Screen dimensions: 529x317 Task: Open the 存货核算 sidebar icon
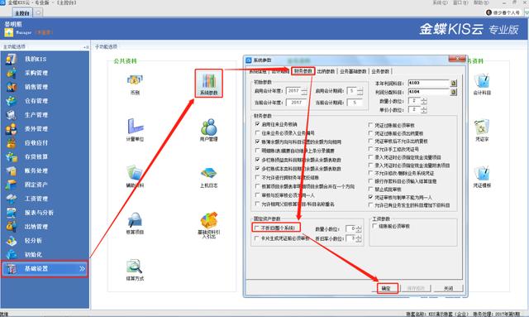click(11, 156)
